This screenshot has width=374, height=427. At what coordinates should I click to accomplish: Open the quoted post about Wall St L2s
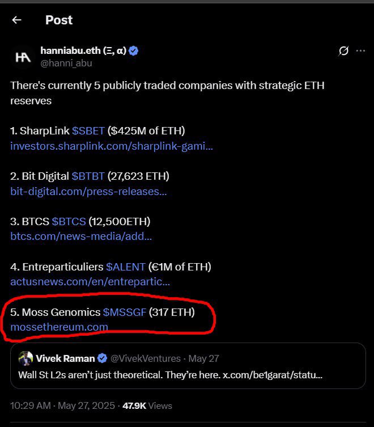[188, 366]
